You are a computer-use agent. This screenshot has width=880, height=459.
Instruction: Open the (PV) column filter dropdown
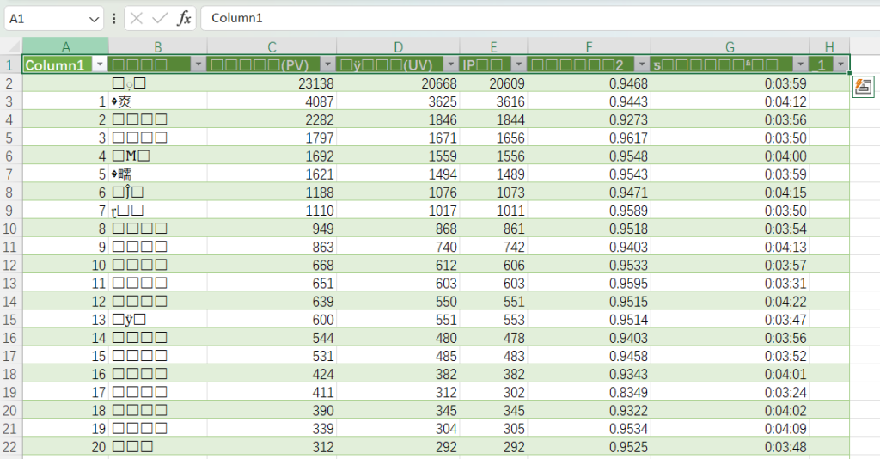[x=327, y=64]
